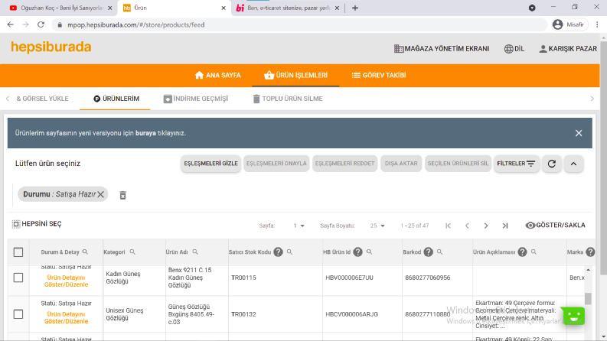The image size is (607, 341).
Task: Open the KARIŞIK PAZAR account menu
Action: tap(568, 49)
